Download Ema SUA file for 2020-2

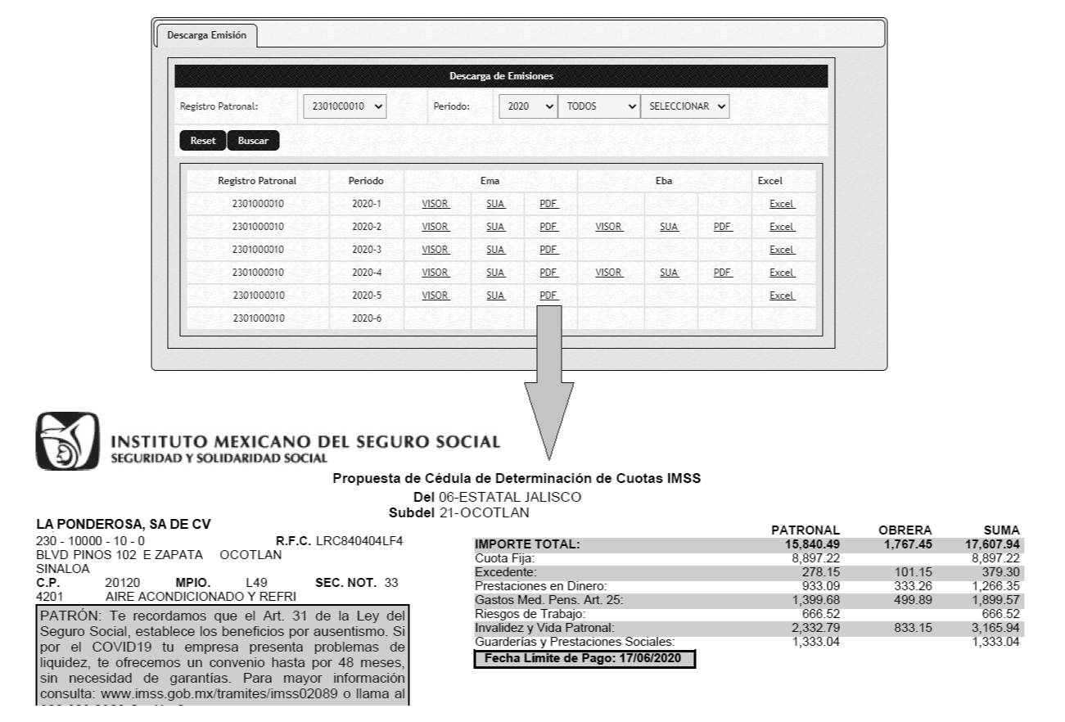(x=494, y=227)
